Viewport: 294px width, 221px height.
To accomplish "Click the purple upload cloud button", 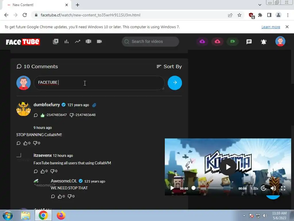I will click(x=202, y=41).
